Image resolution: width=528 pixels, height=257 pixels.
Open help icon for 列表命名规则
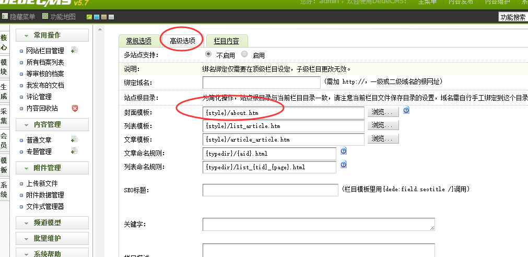point(344,165)
